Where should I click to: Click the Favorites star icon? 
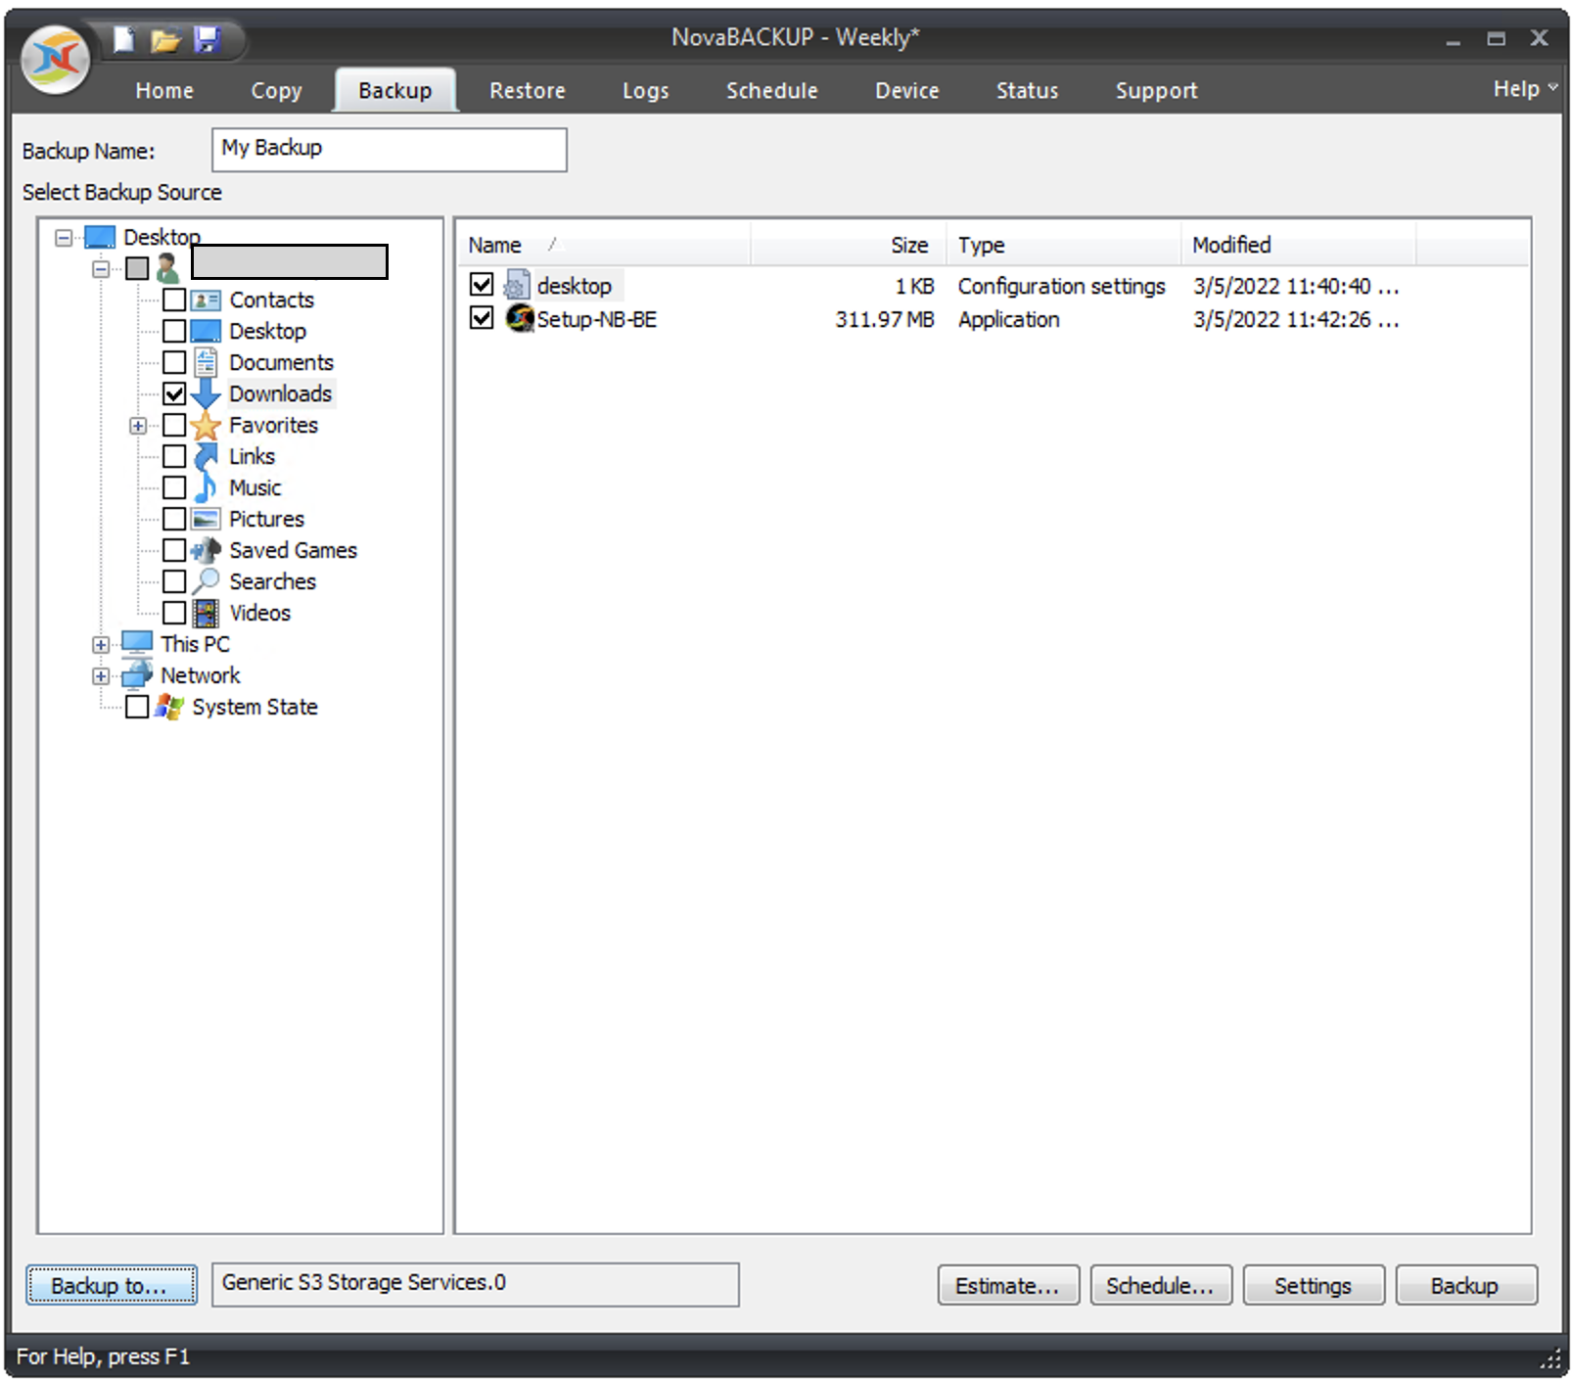(x=206, y=425)
